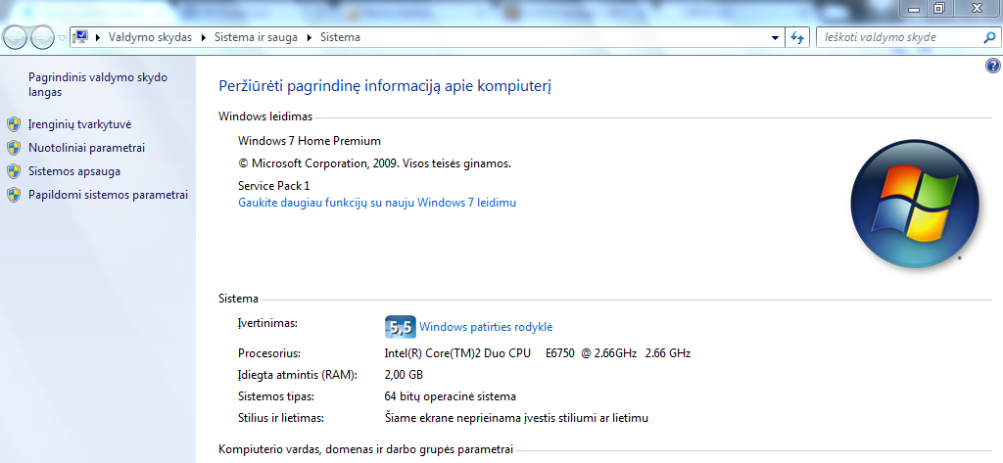Image resolution: width=1003 pixels, height=463 pixels.
Task: Open Papildomi sistemos parametrai link
Action: point(108,195)
